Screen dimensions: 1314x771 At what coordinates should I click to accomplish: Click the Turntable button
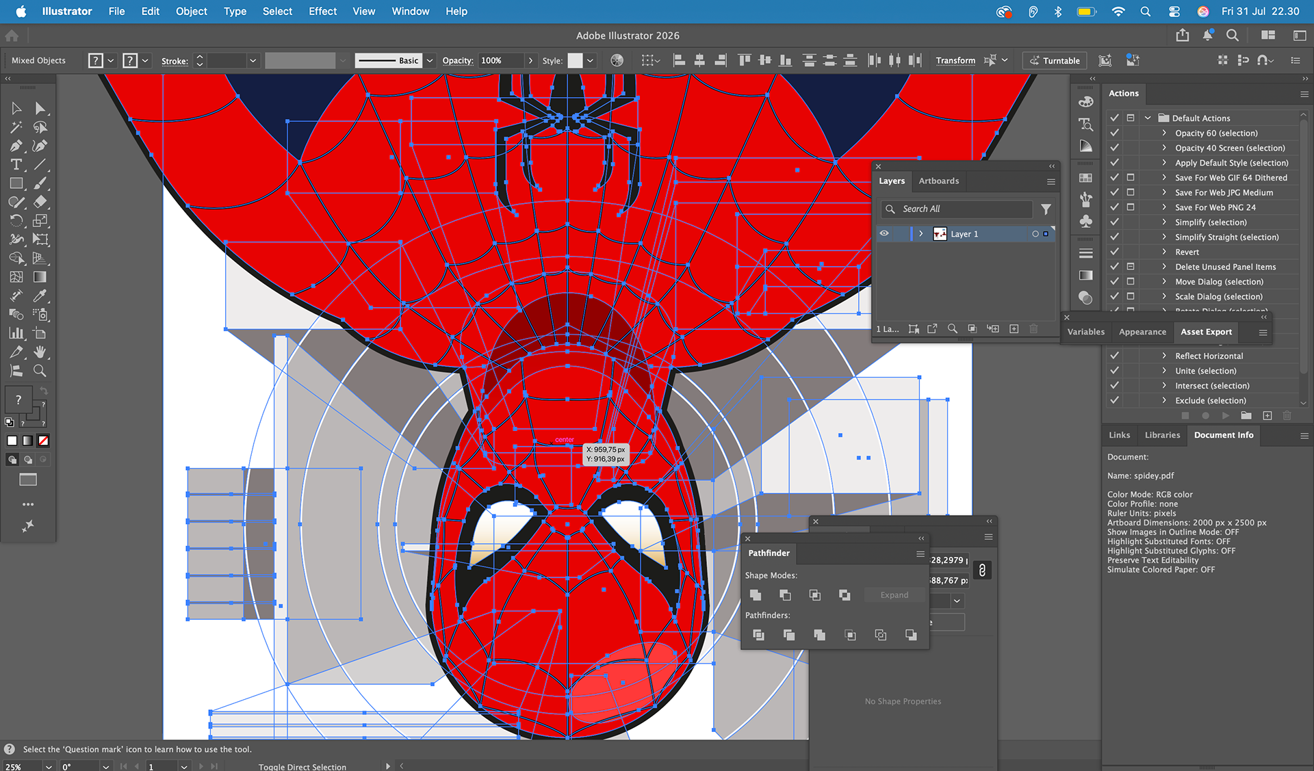(1055, 61)
